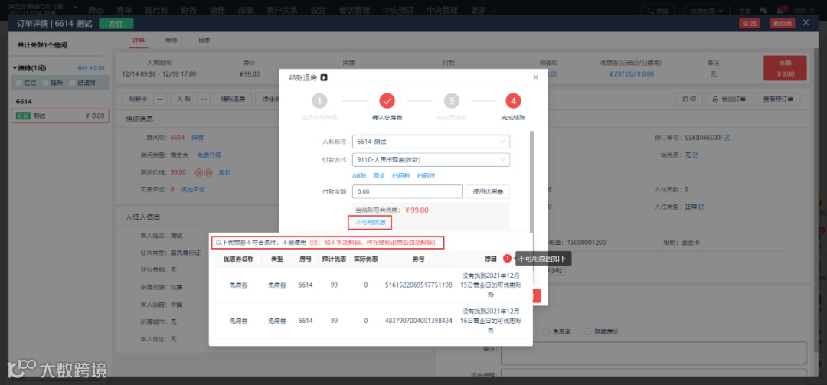Click the 添加早餐 link
Image resolution: width=827 pixels, height=385 pixels.
pyautogui.click(x=192, y=189)
